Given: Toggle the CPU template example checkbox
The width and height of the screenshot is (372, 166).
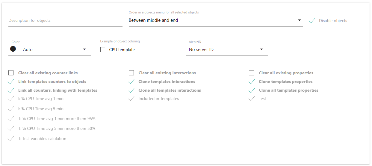Looking at the screenshot, I should (x=103, y=50).
